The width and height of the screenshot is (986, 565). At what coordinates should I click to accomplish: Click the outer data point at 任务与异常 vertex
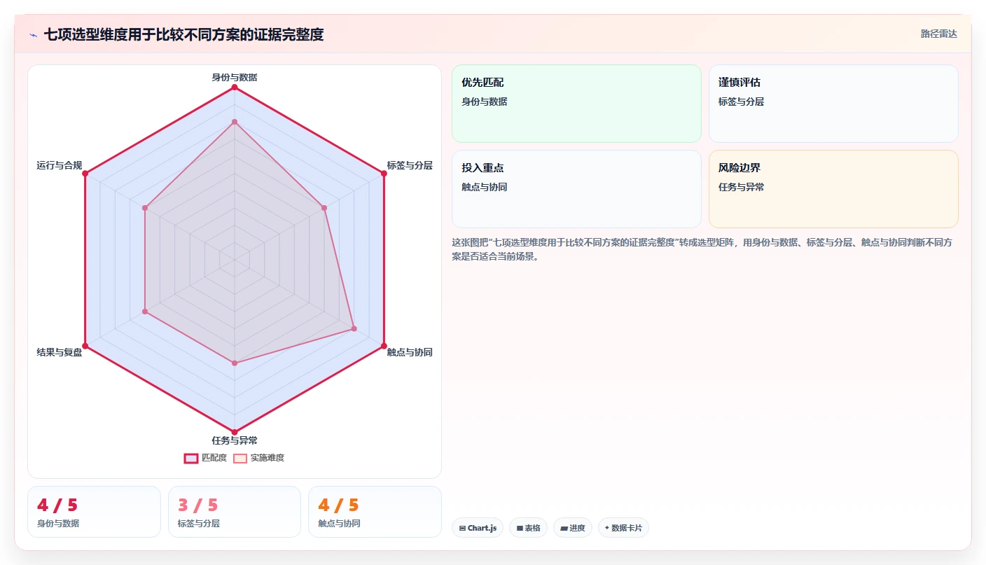pos(235,432)
